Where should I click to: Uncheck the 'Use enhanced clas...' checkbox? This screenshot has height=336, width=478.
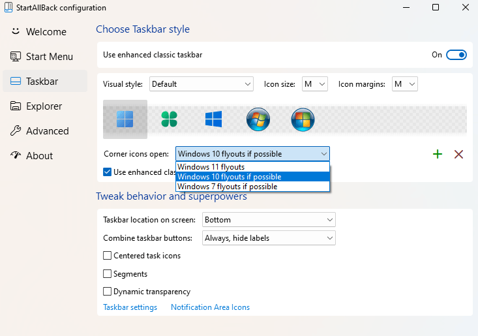click(x=108, y=172)
